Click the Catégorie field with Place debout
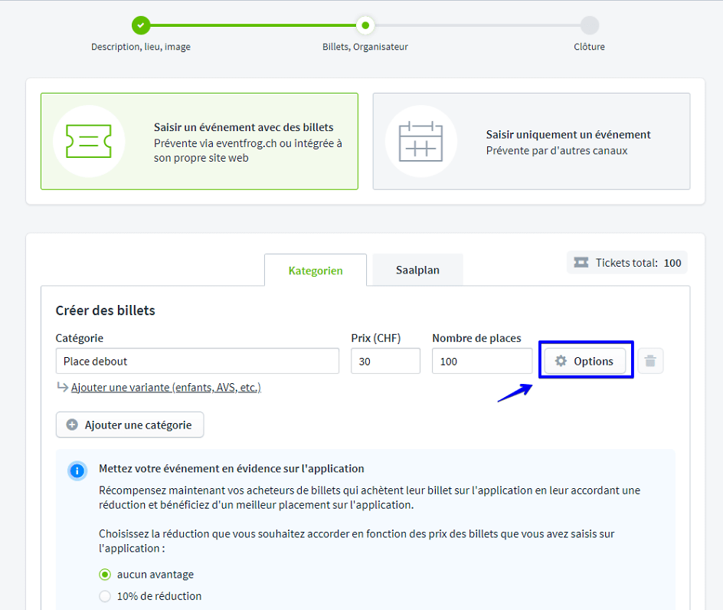Image resolution: width=723 pixels, height=610 pixels. point(197,361)
